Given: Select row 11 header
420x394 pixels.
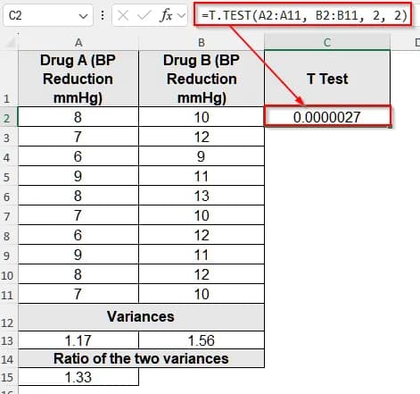Looking at the screenshot, I should click(9, 294).
